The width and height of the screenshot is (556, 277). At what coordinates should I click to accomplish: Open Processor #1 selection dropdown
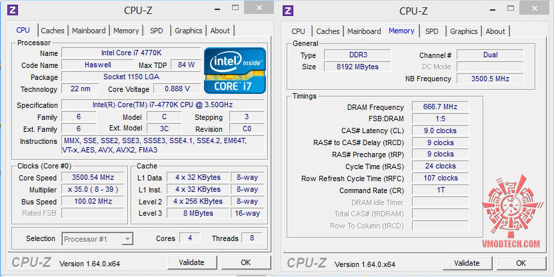tap(97, 239)
